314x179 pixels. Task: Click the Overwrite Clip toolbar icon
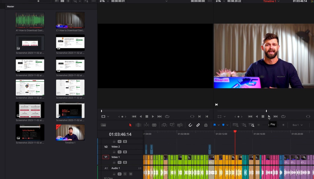tap(172, 125)
